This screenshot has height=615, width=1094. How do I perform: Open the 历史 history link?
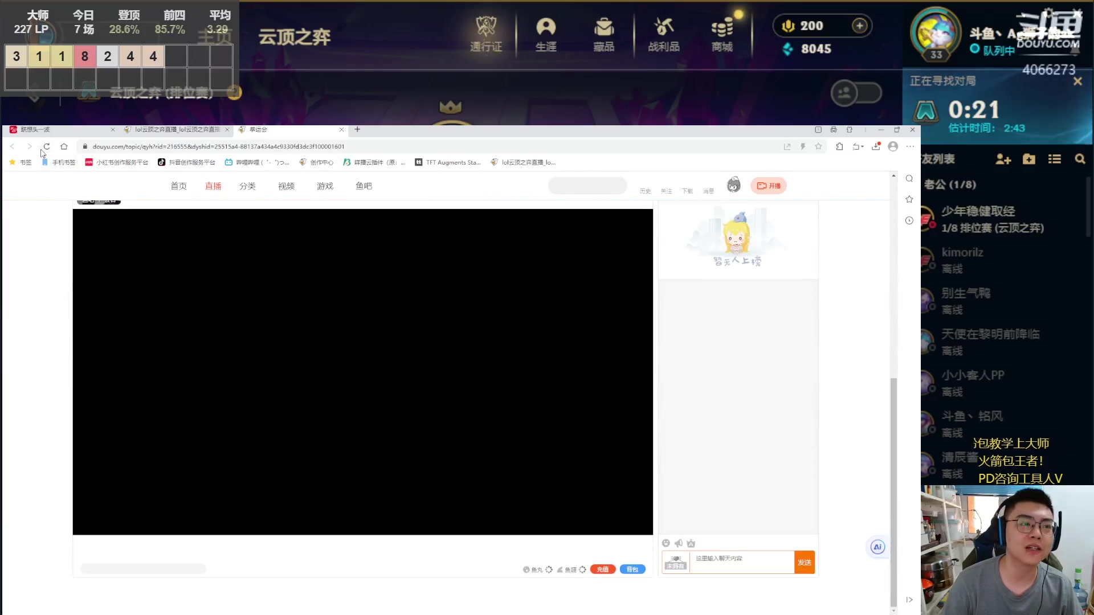point(645,191)
